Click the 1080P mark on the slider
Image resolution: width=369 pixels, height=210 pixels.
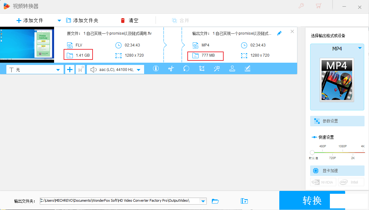(342, 146)
